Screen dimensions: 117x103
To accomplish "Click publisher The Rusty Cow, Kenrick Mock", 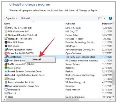I will (x=80, y=57).
